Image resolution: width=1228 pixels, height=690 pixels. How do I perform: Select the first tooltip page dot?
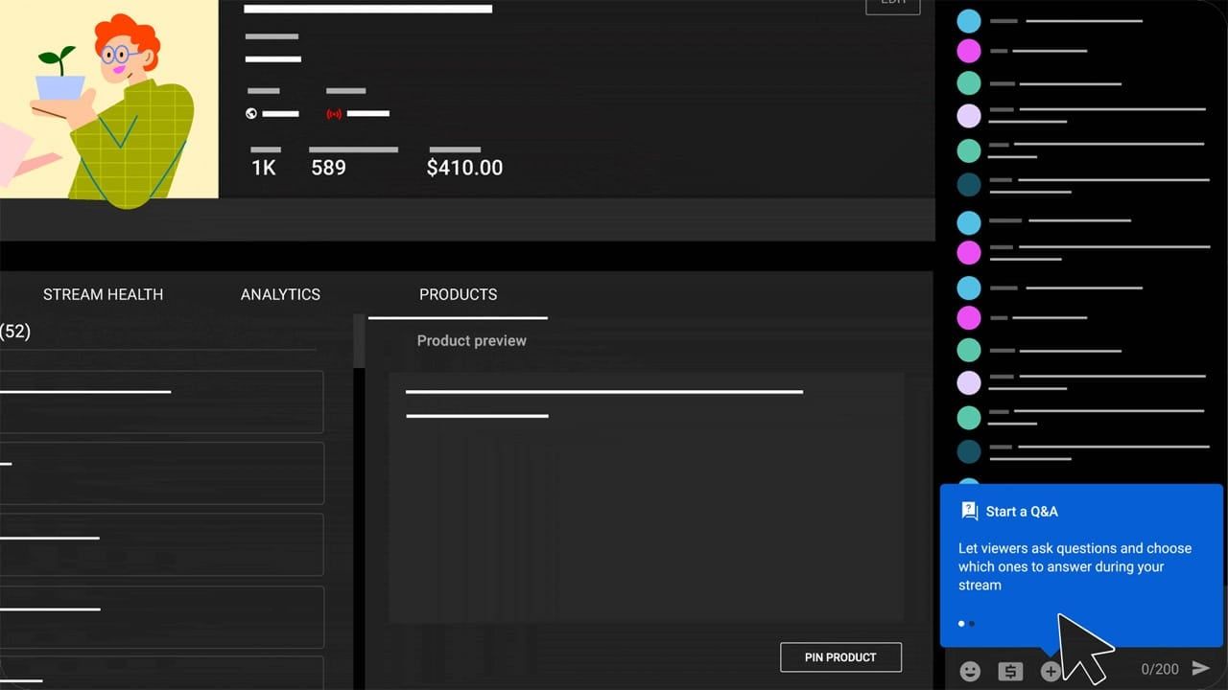point(961,624)
